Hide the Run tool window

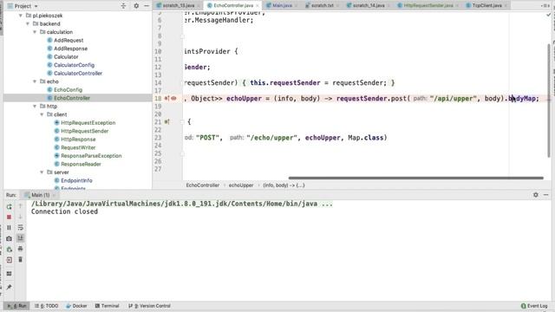pyautogui.click(x=545, y=194)
